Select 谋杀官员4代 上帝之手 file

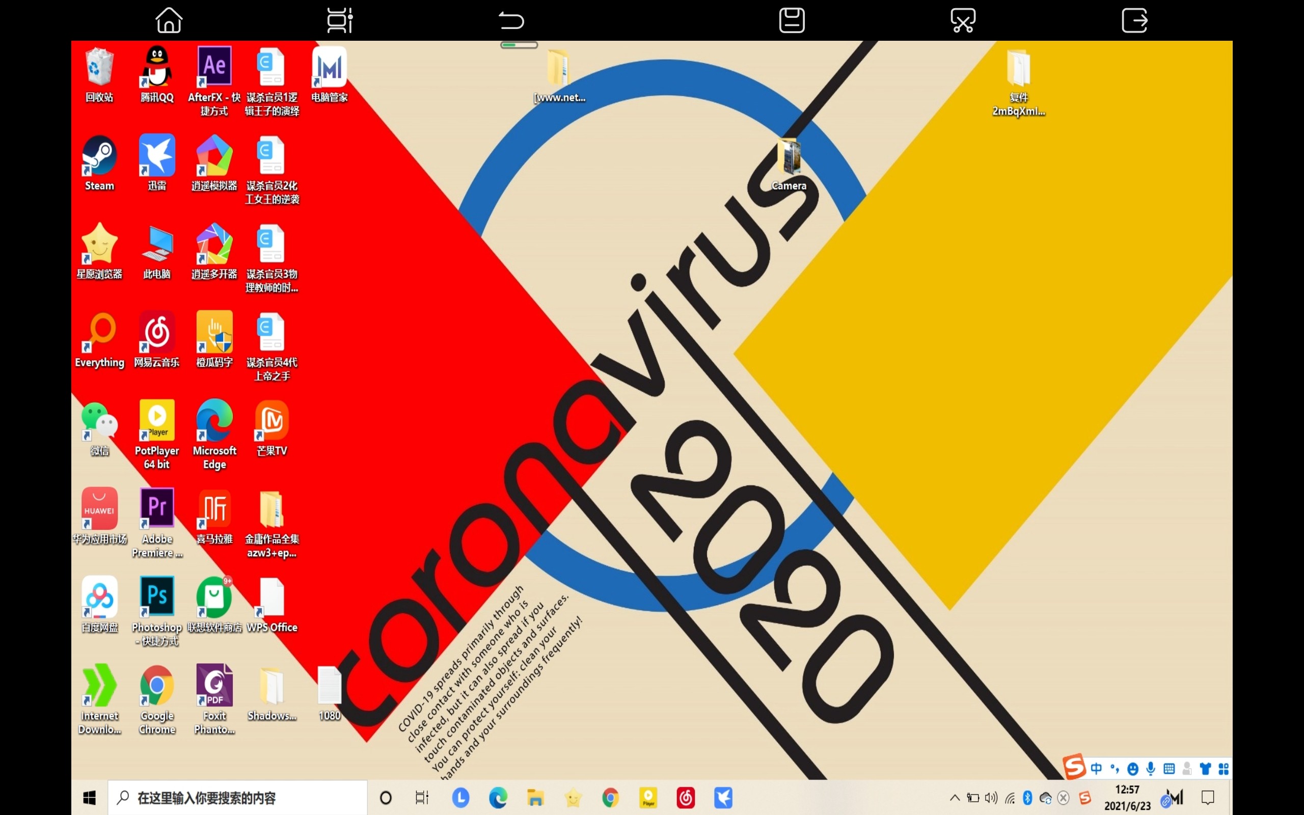point(271,332)
